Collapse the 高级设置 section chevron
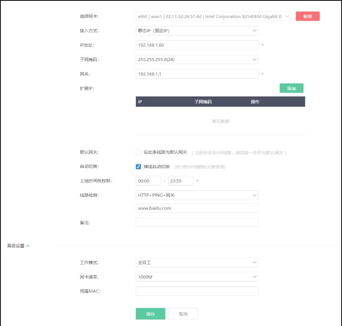This screenshot has width=342, height=326. pyautogui.click(x=28, y=246)
